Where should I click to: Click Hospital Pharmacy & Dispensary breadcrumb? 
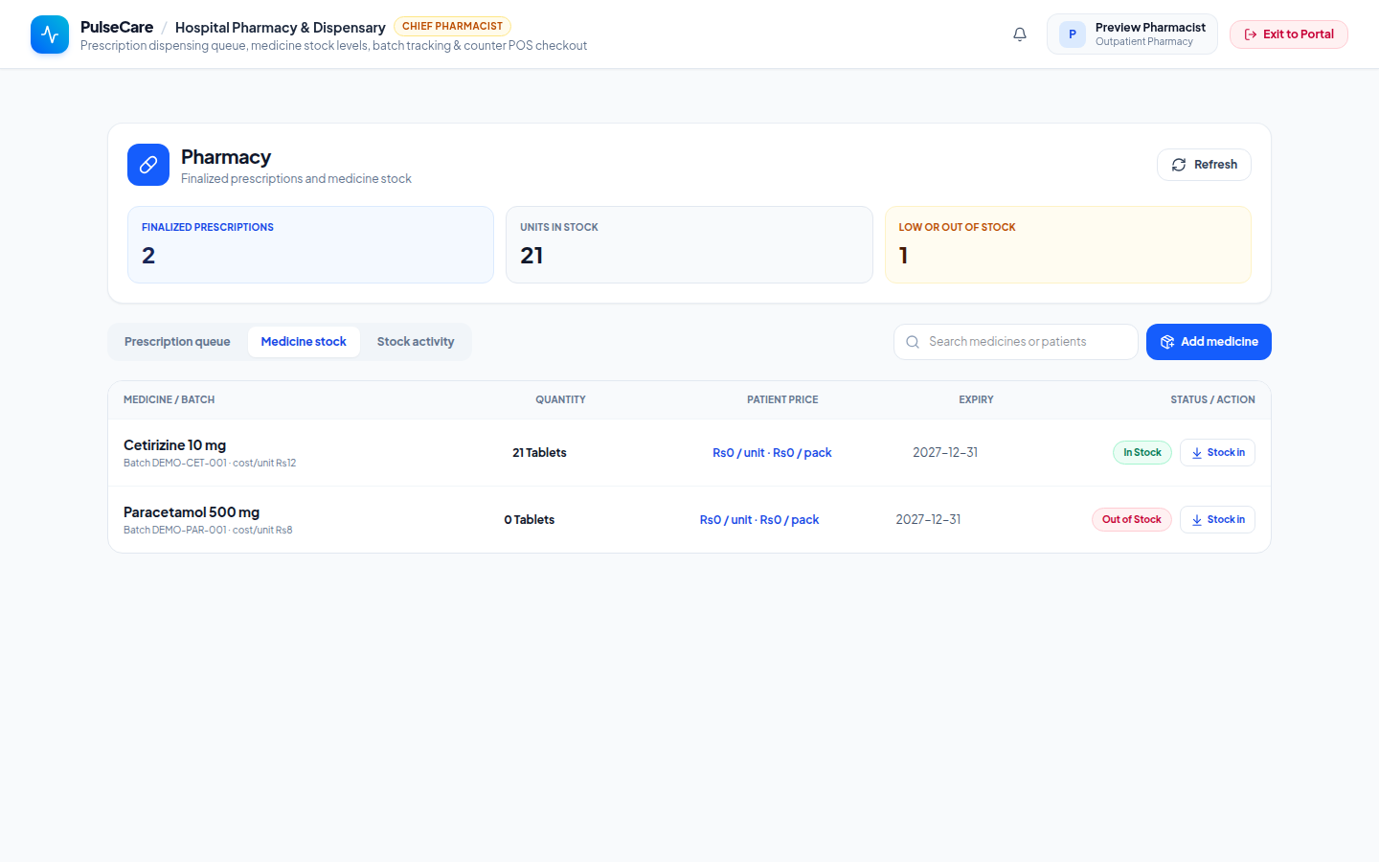[281, 28]
